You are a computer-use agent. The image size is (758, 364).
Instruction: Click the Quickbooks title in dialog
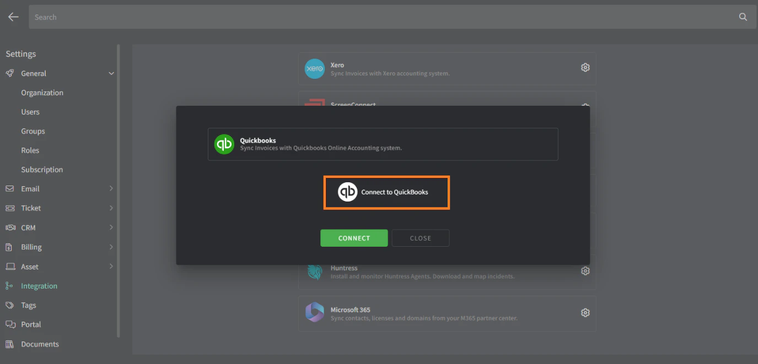[258, 140]
